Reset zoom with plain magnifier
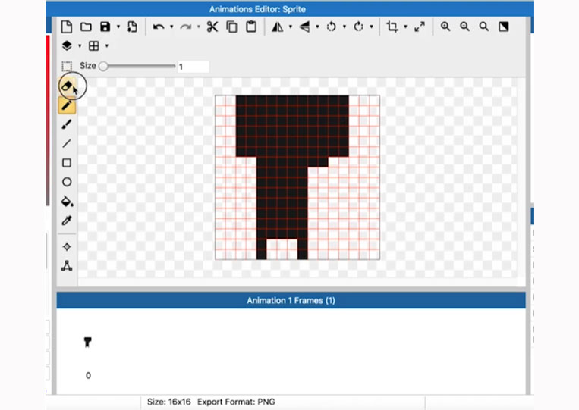This screenshot has height=410, width=579. pyautogui.click(x=483, y=27)
